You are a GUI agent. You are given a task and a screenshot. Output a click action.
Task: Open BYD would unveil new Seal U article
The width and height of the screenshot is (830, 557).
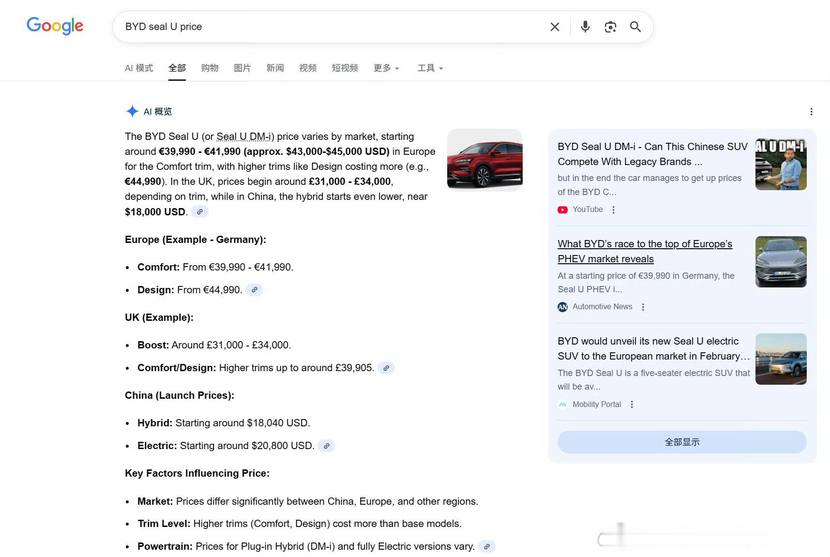click(653, 348)
